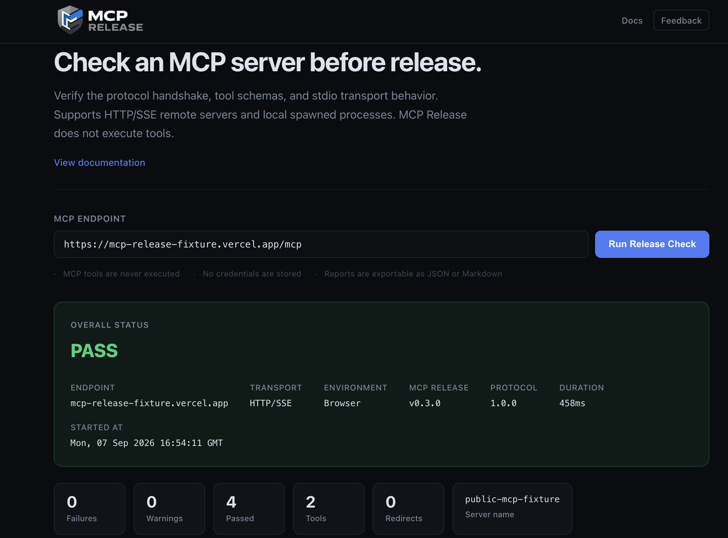
Task: Start the Run Release Check
Action: coord(652,244)
